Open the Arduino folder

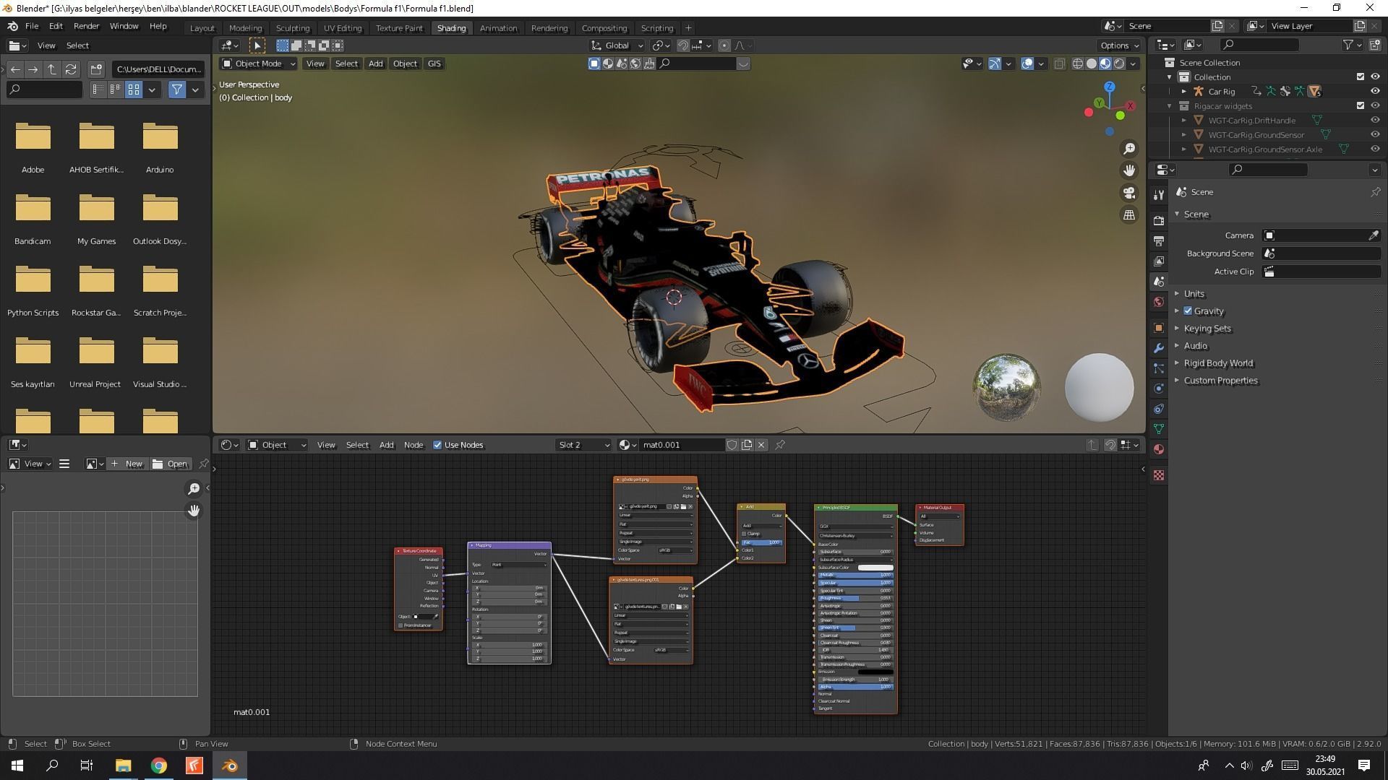pos(160,147)
